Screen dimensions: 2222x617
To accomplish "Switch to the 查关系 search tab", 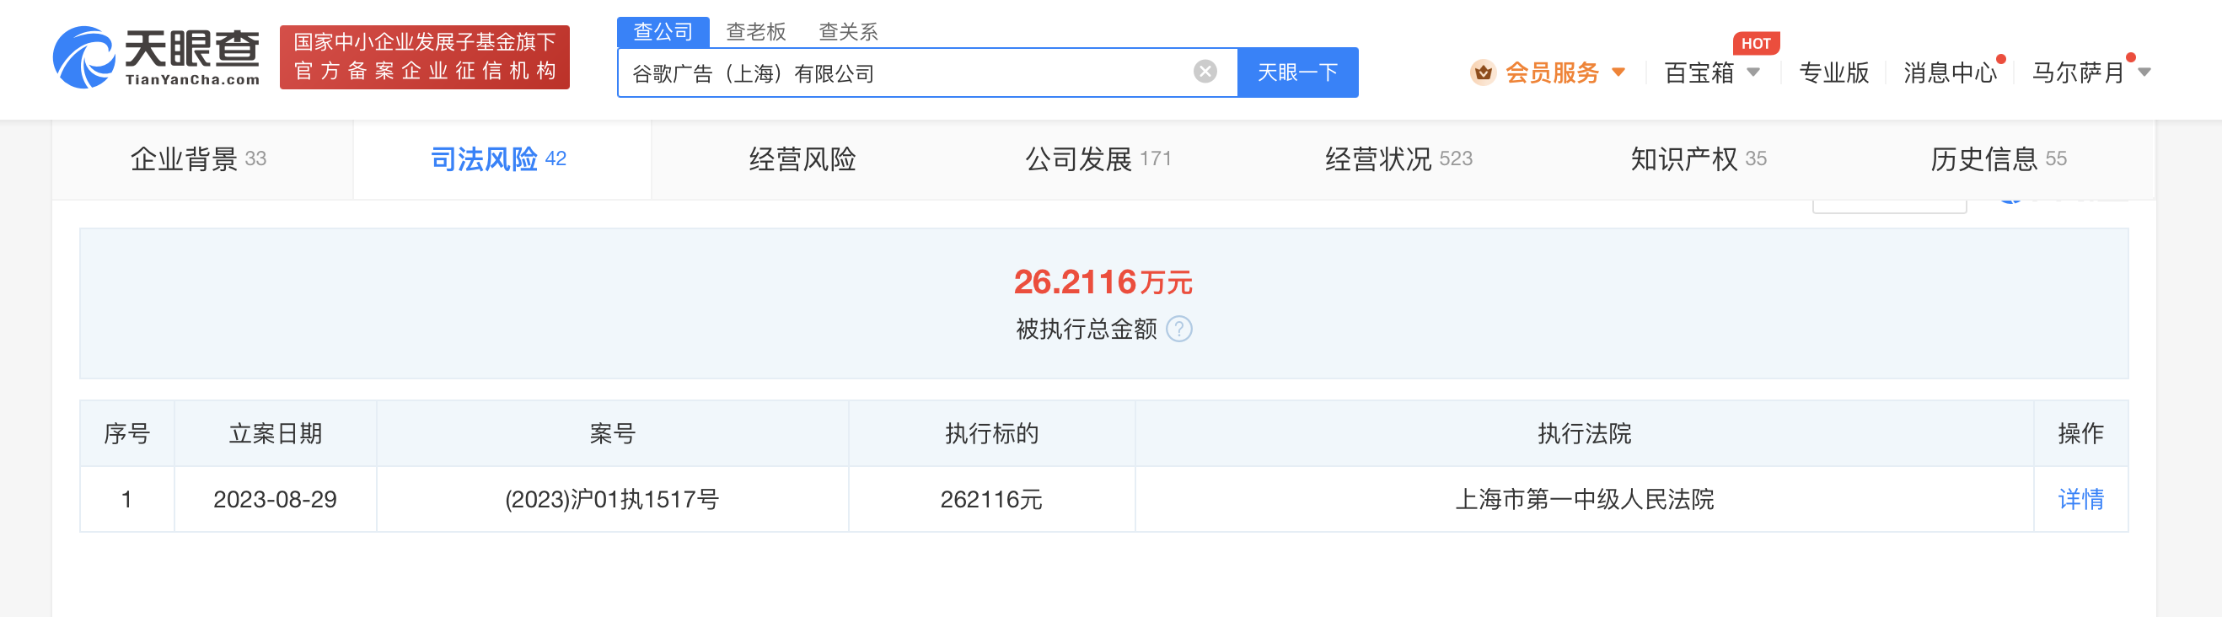I will click(x=847, y=32).
